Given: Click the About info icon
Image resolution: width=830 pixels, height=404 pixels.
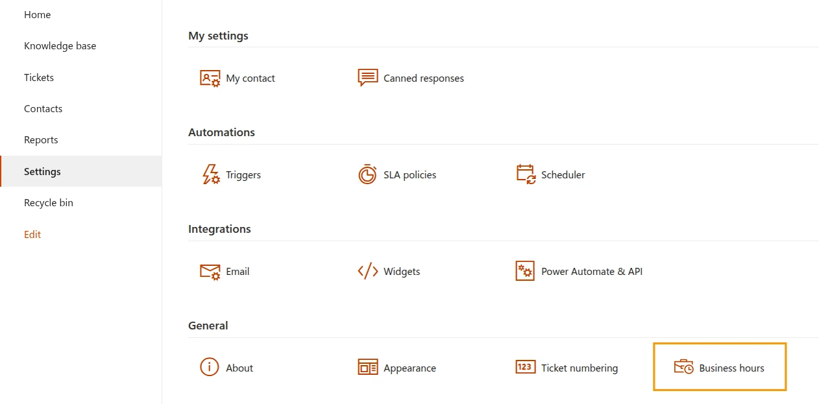Looking at the screenshot, I should (x=210, y=368).
